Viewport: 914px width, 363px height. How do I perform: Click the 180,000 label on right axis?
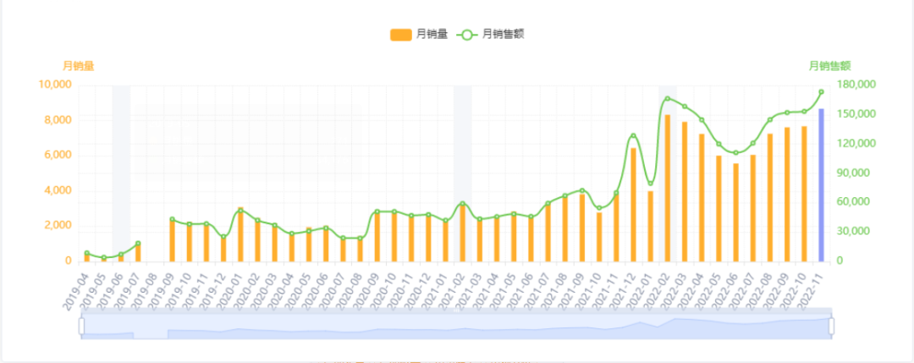pos(856,85)
